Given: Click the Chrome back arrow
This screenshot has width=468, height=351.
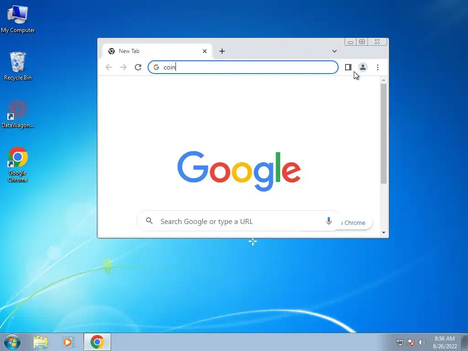Looking at the screenshot, I should [x=109, y=67].
